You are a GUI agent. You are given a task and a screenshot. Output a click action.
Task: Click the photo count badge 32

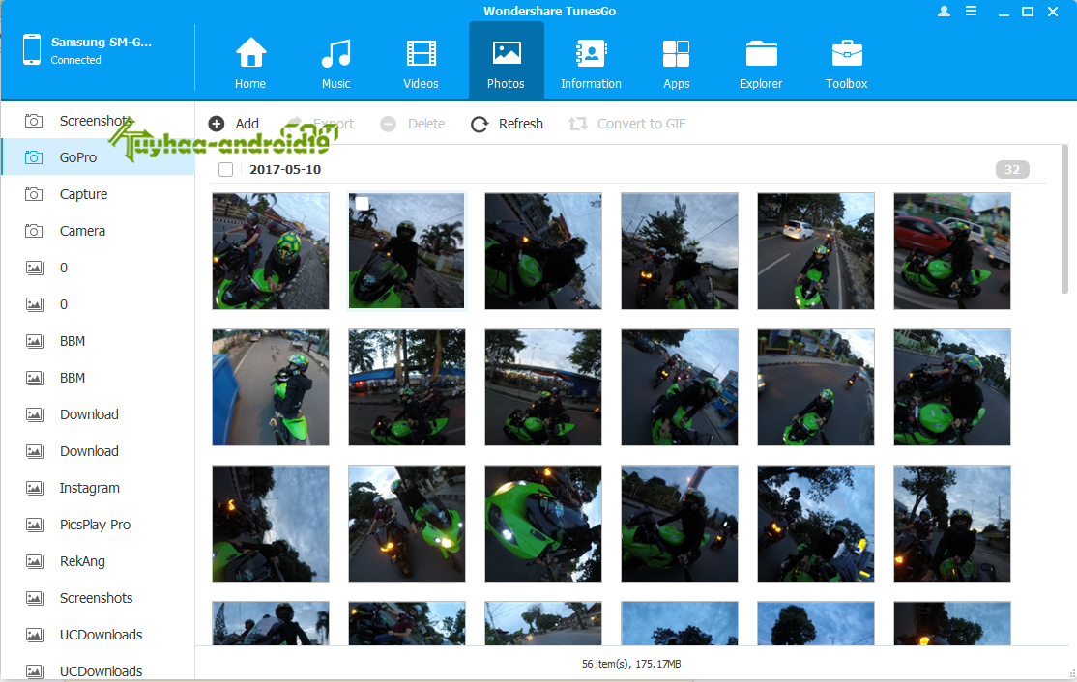pyautogui.click(x=1012, y=169)
